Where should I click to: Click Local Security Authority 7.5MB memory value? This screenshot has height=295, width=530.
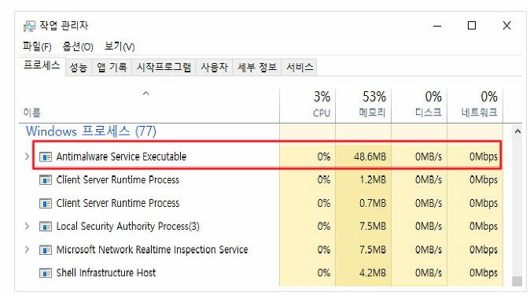pos(373,226)
